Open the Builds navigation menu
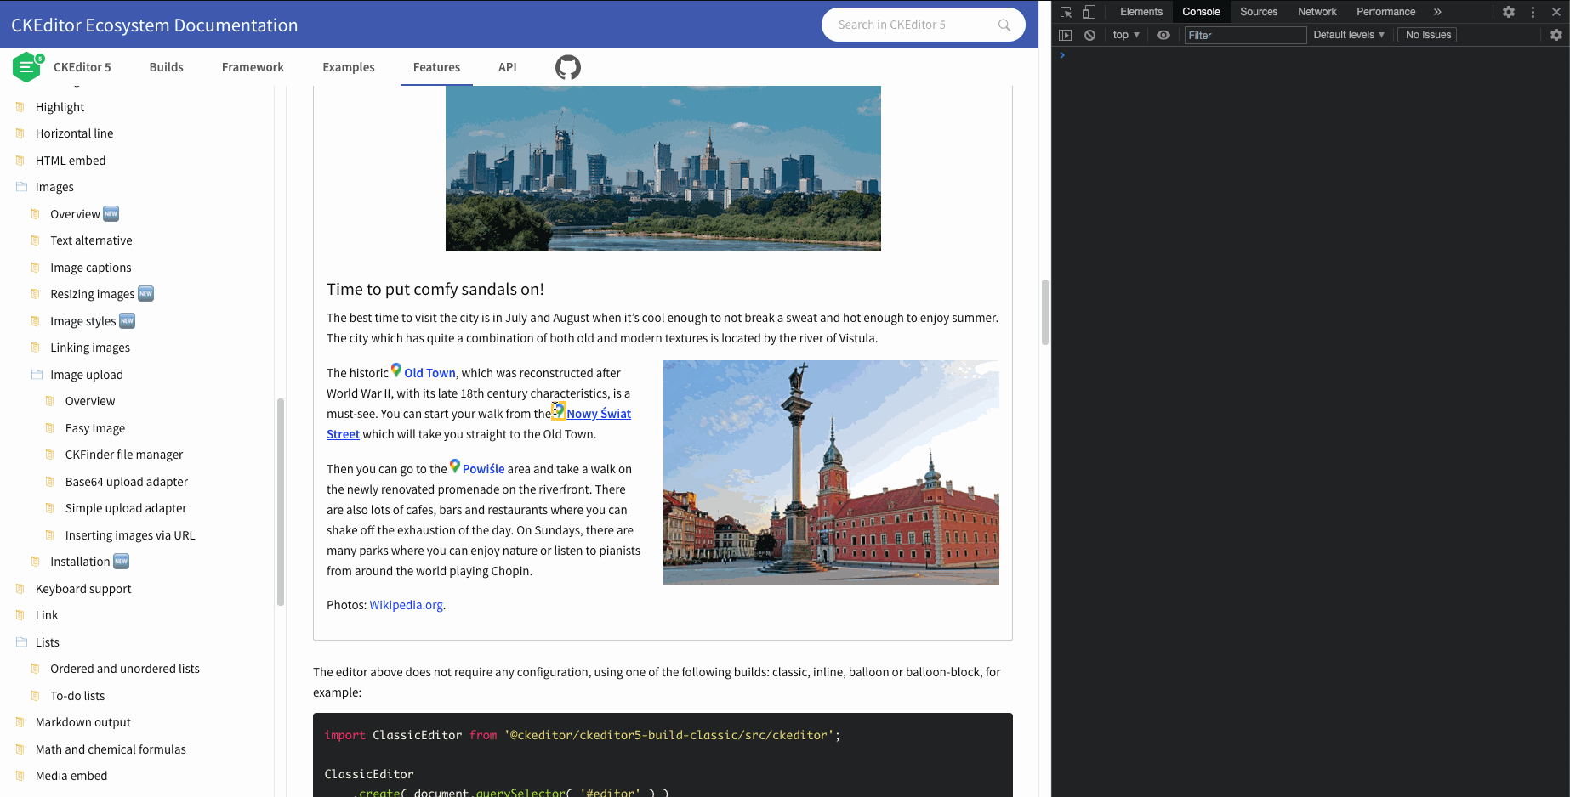The height and width of the screenshot is (797, 1570). 167,67
